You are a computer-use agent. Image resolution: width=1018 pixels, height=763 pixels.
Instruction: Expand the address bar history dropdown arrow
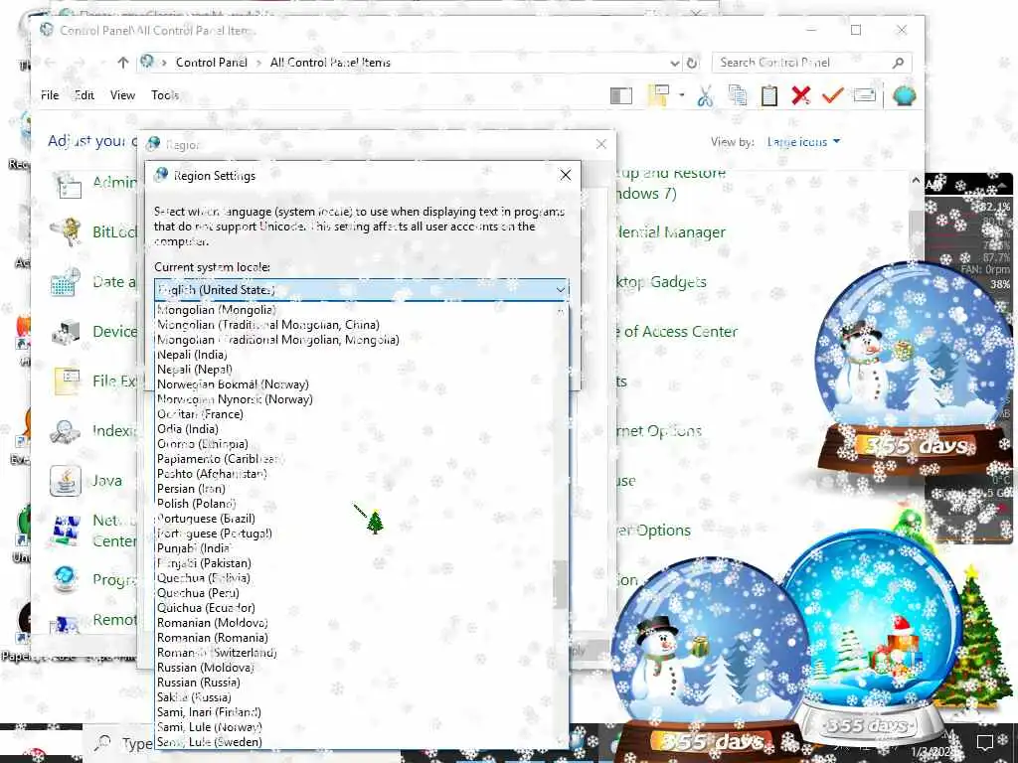pyautogui.click(x=675, y=63)
